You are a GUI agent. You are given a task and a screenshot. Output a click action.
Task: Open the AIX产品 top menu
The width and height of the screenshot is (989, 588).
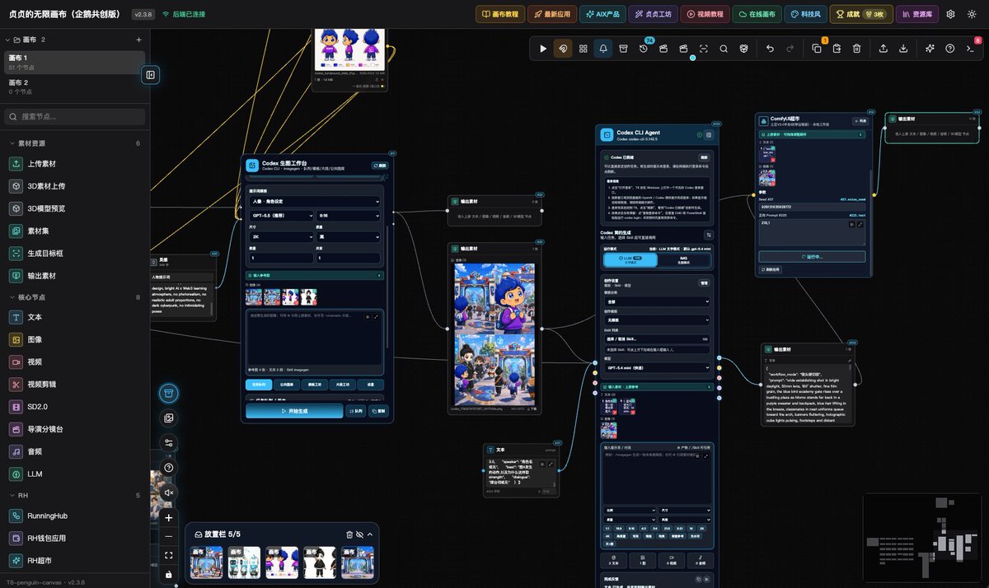click(602, 14)
